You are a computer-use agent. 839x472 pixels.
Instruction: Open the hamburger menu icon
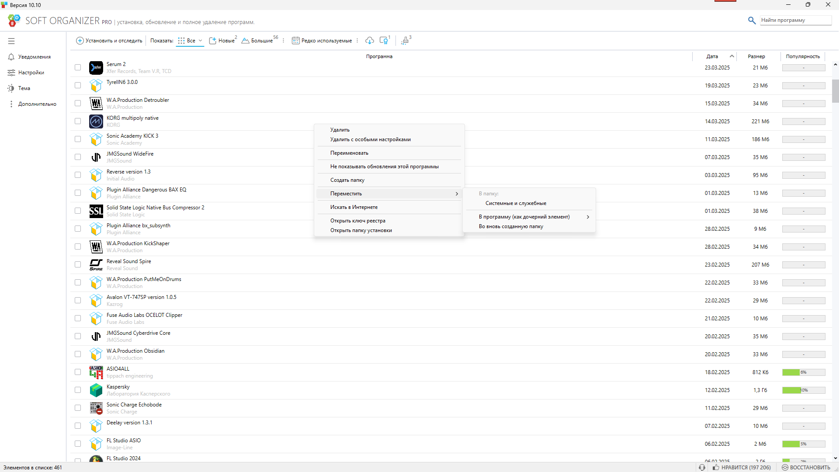[11, 41]
